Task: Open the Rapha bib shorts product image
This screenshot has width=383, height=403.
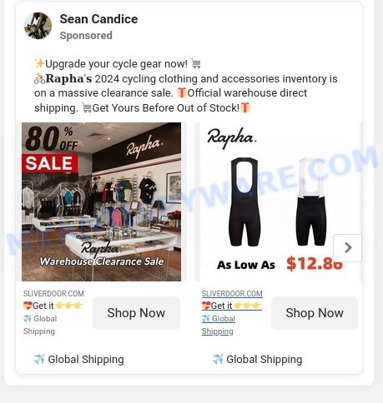Action: [x=280, y=201]
